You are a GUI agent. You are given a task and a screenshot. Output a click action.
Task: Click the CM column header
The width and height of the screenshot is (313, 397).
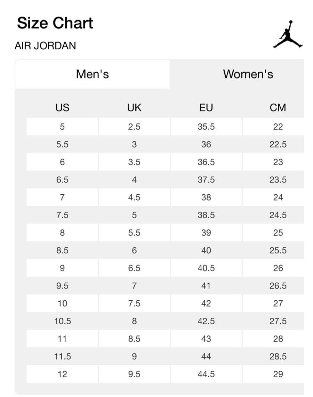click(x=278, y=108)
